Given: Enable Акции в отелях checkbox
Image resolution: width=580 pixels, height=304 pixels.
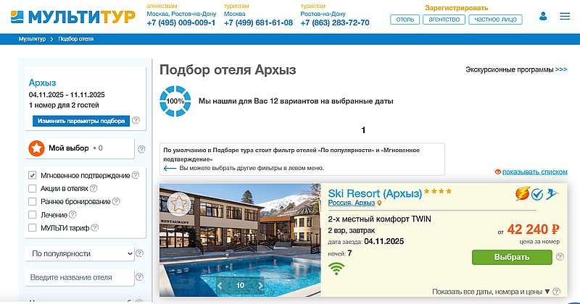Looking at the screenshot, I should point(33,188).
